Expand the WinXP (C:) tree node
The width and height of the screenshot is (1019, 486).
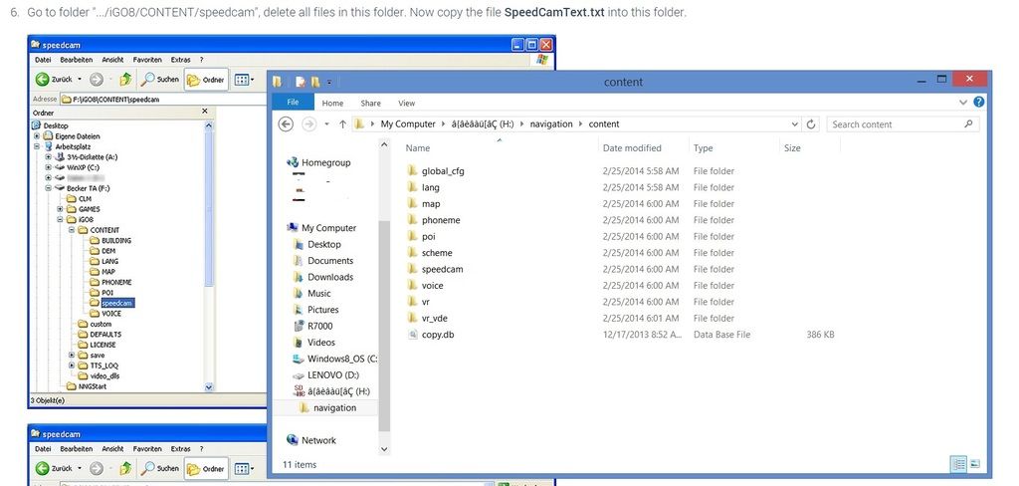coord(38,167)
